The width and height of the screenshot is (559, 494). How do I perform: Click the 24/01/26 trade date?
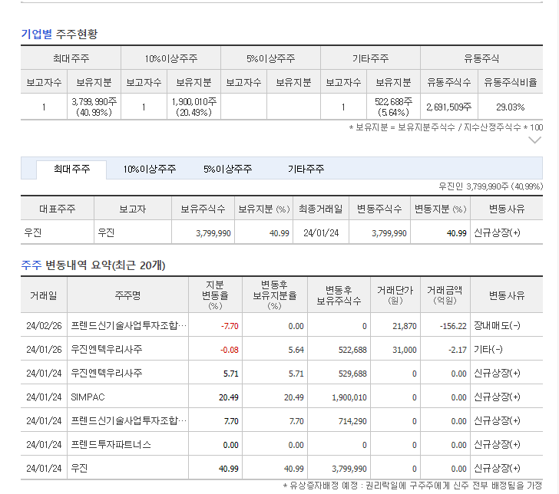click(x=44, y=349)
